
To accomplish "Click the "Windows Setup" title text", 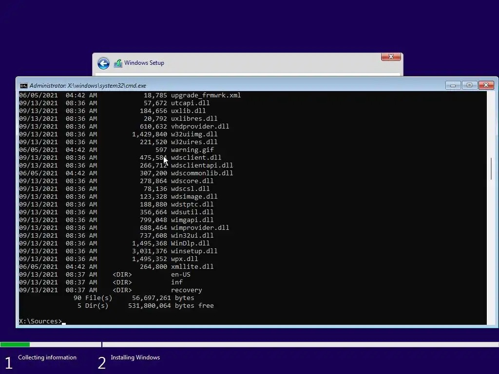I will pos(144,63).
